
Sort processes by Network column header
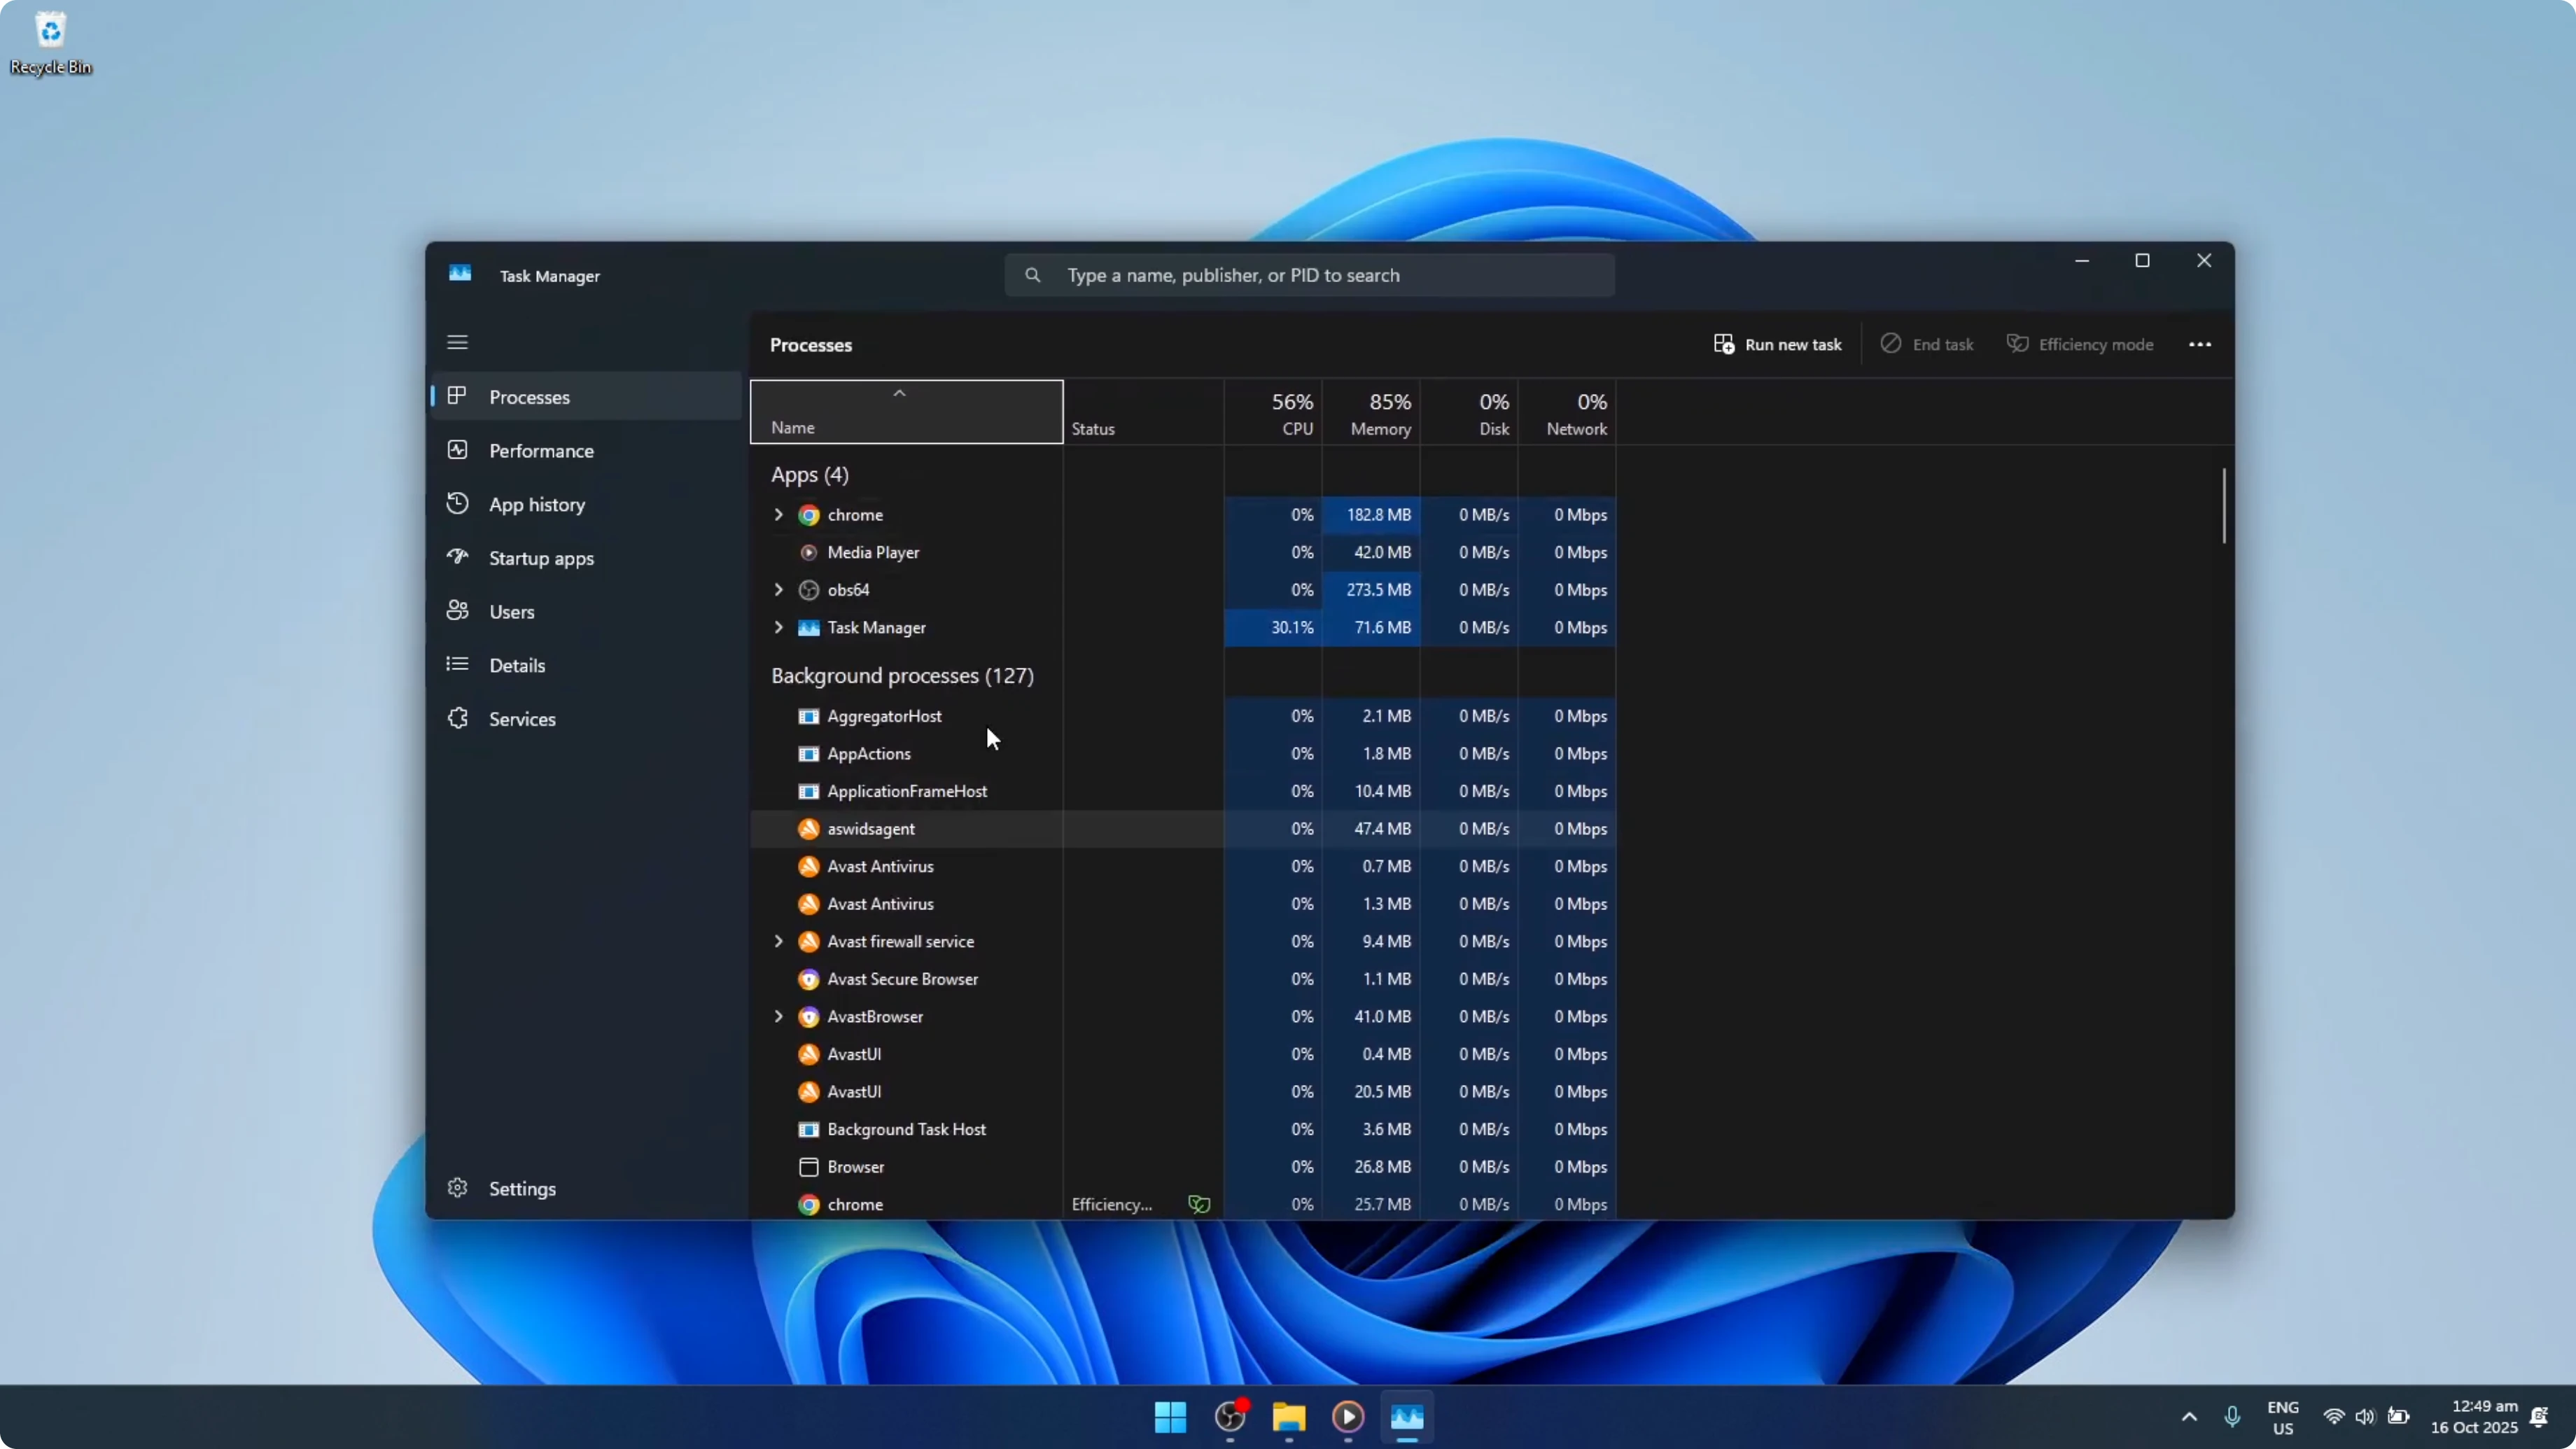pyautogui.click(x=1567, y=412)
